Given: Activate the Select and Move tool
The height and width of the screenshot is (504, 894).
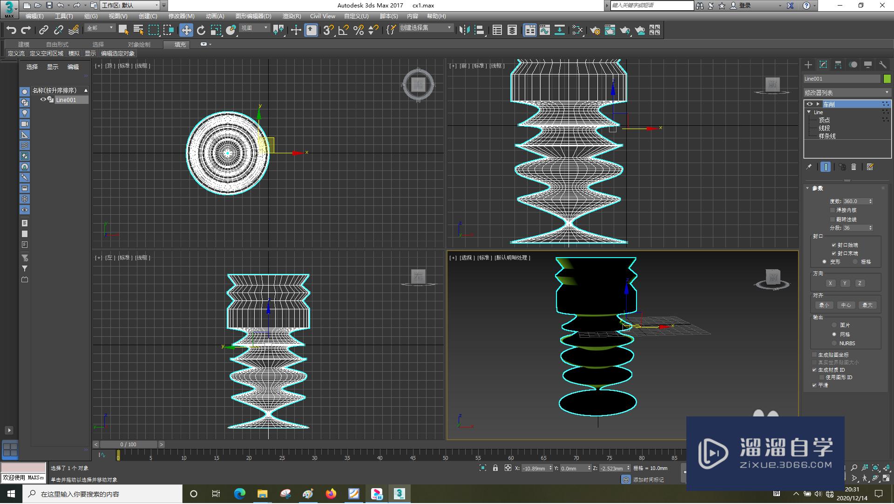Looking at the screenshot, I should pyautogui.click(x=186, y=30).
